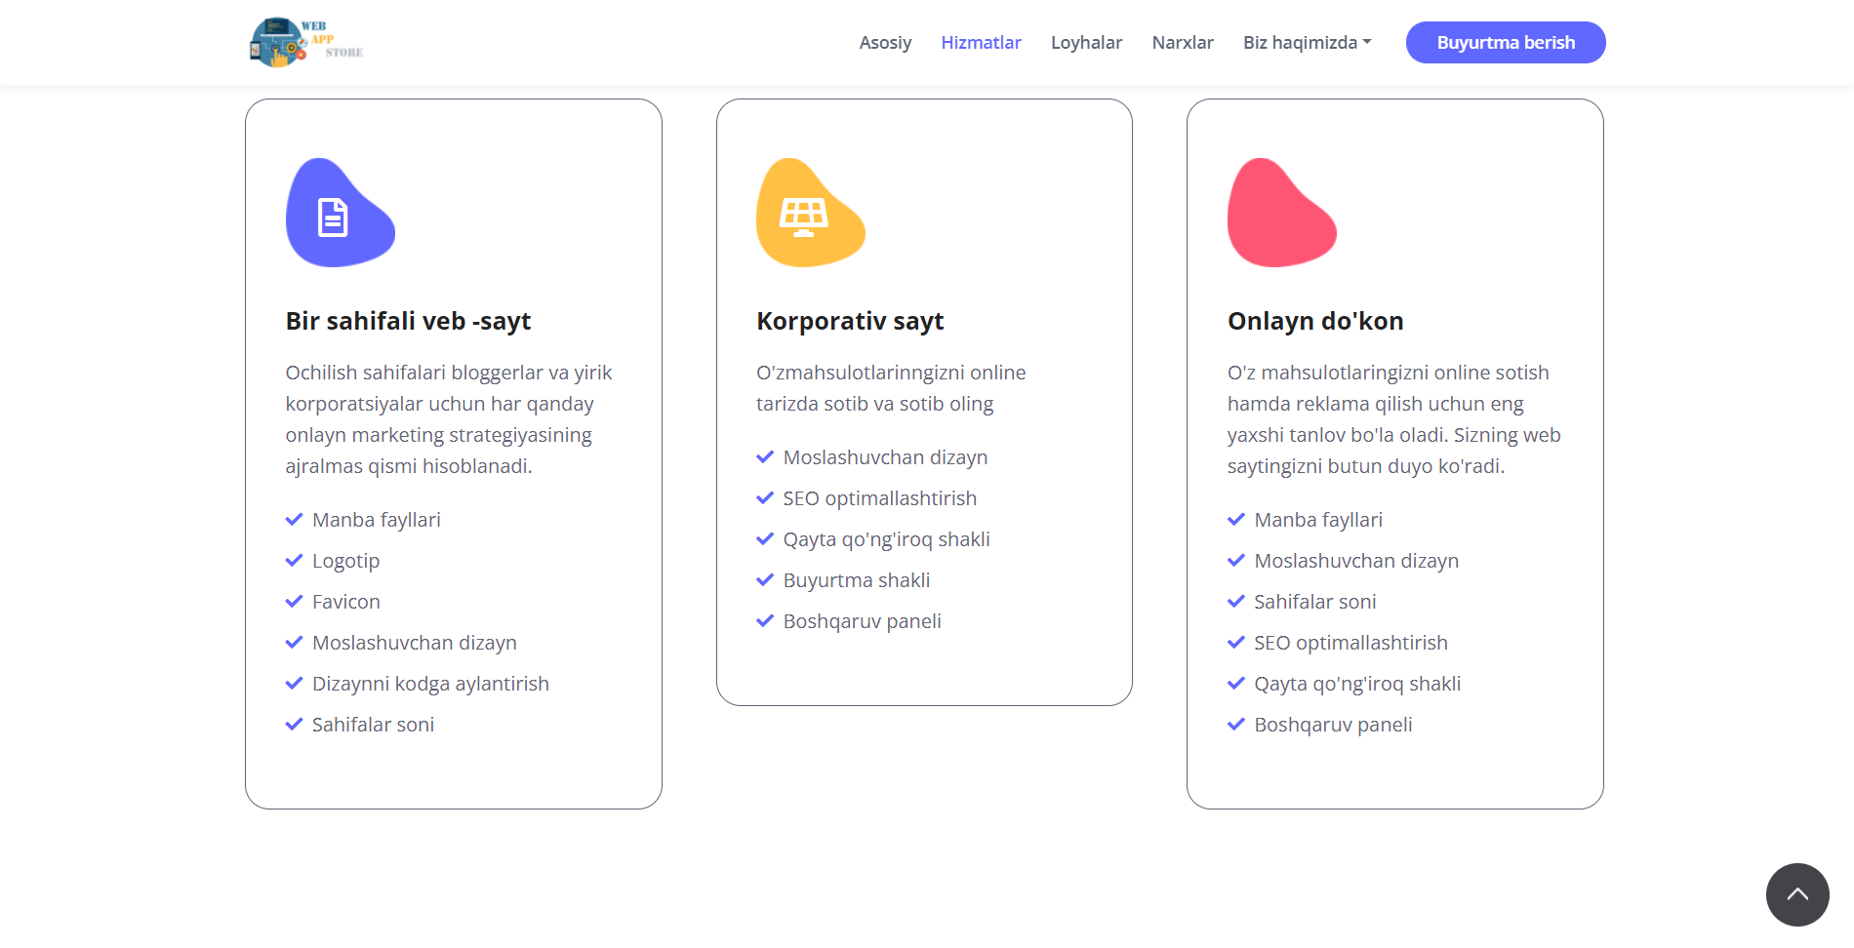Click the checkmark beside SEO optimallashtirish
The image size is (1854, 948).
point(764,497)
